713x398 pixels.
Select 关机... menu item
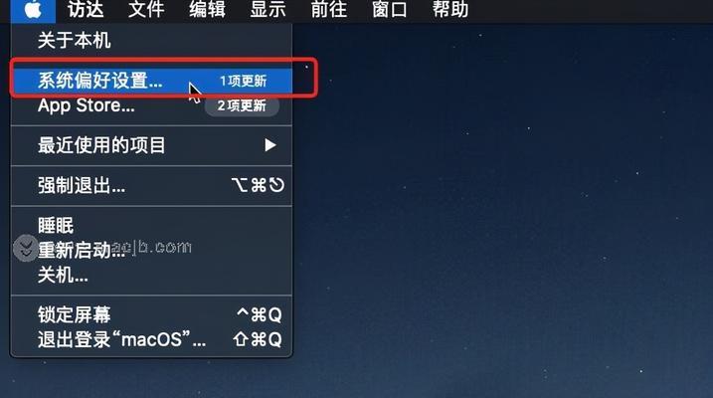(151, 275)
